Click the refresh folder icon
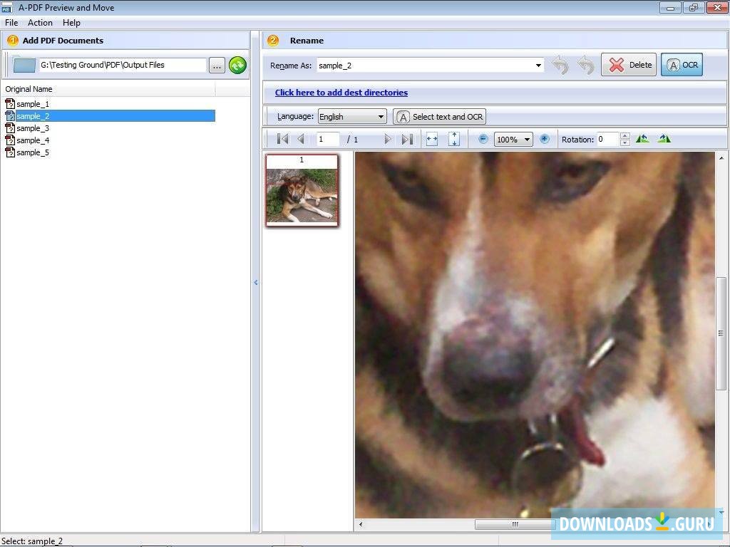 pyautogui.click(x=237, y=65)
